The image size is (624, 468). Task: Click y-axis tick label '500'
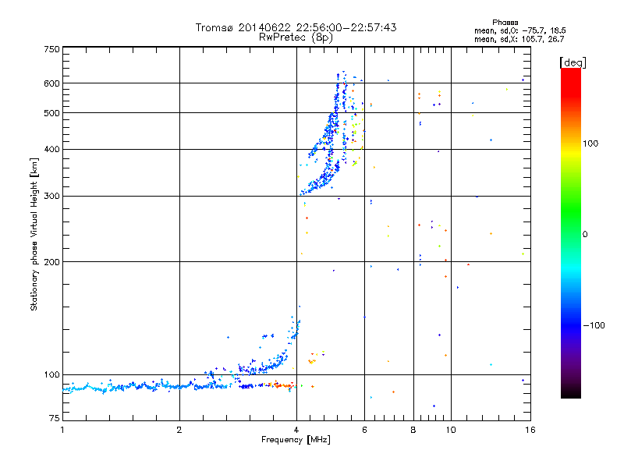point(51,113)
